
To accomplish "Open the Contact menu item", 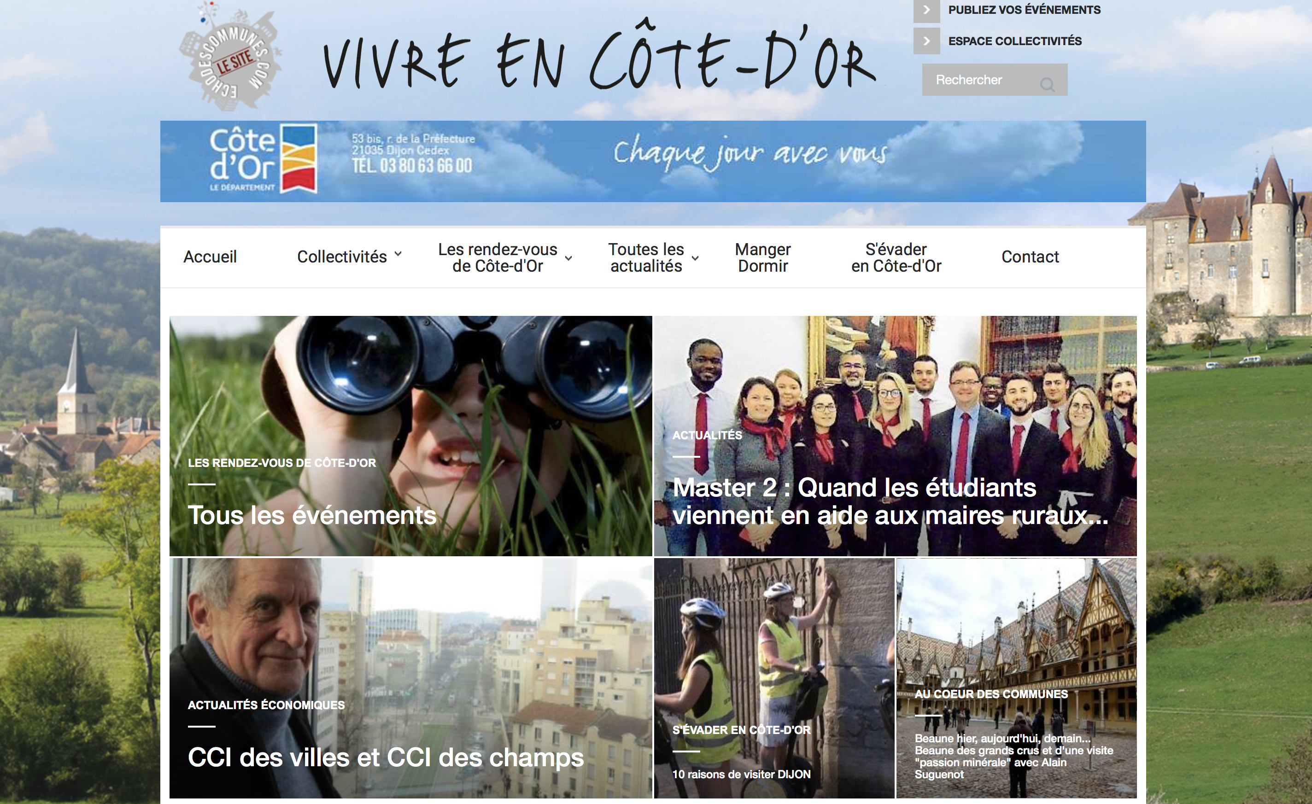I will (x=1030, y=257).
